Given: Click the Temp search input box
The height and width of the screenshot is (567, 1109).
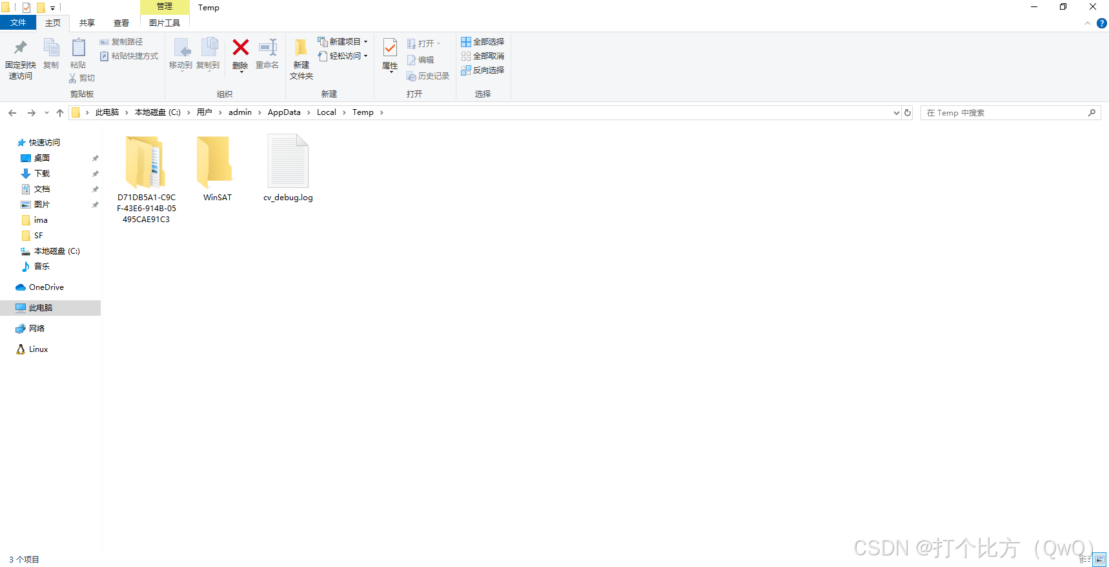Looking at the screenshot, I should point(1010,113).
